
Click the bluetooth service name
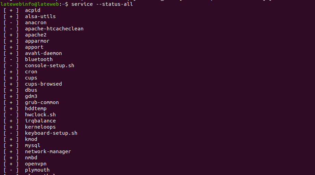[x=39, y=59]
